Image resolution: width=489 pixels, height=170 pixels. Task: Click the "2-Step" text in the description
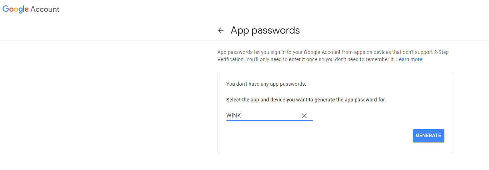click(x=441, y=52)
